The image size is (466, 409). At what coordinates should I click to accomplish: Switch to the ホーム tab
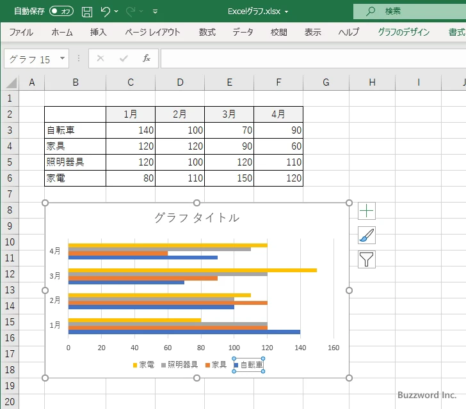[x=62, y=32]
